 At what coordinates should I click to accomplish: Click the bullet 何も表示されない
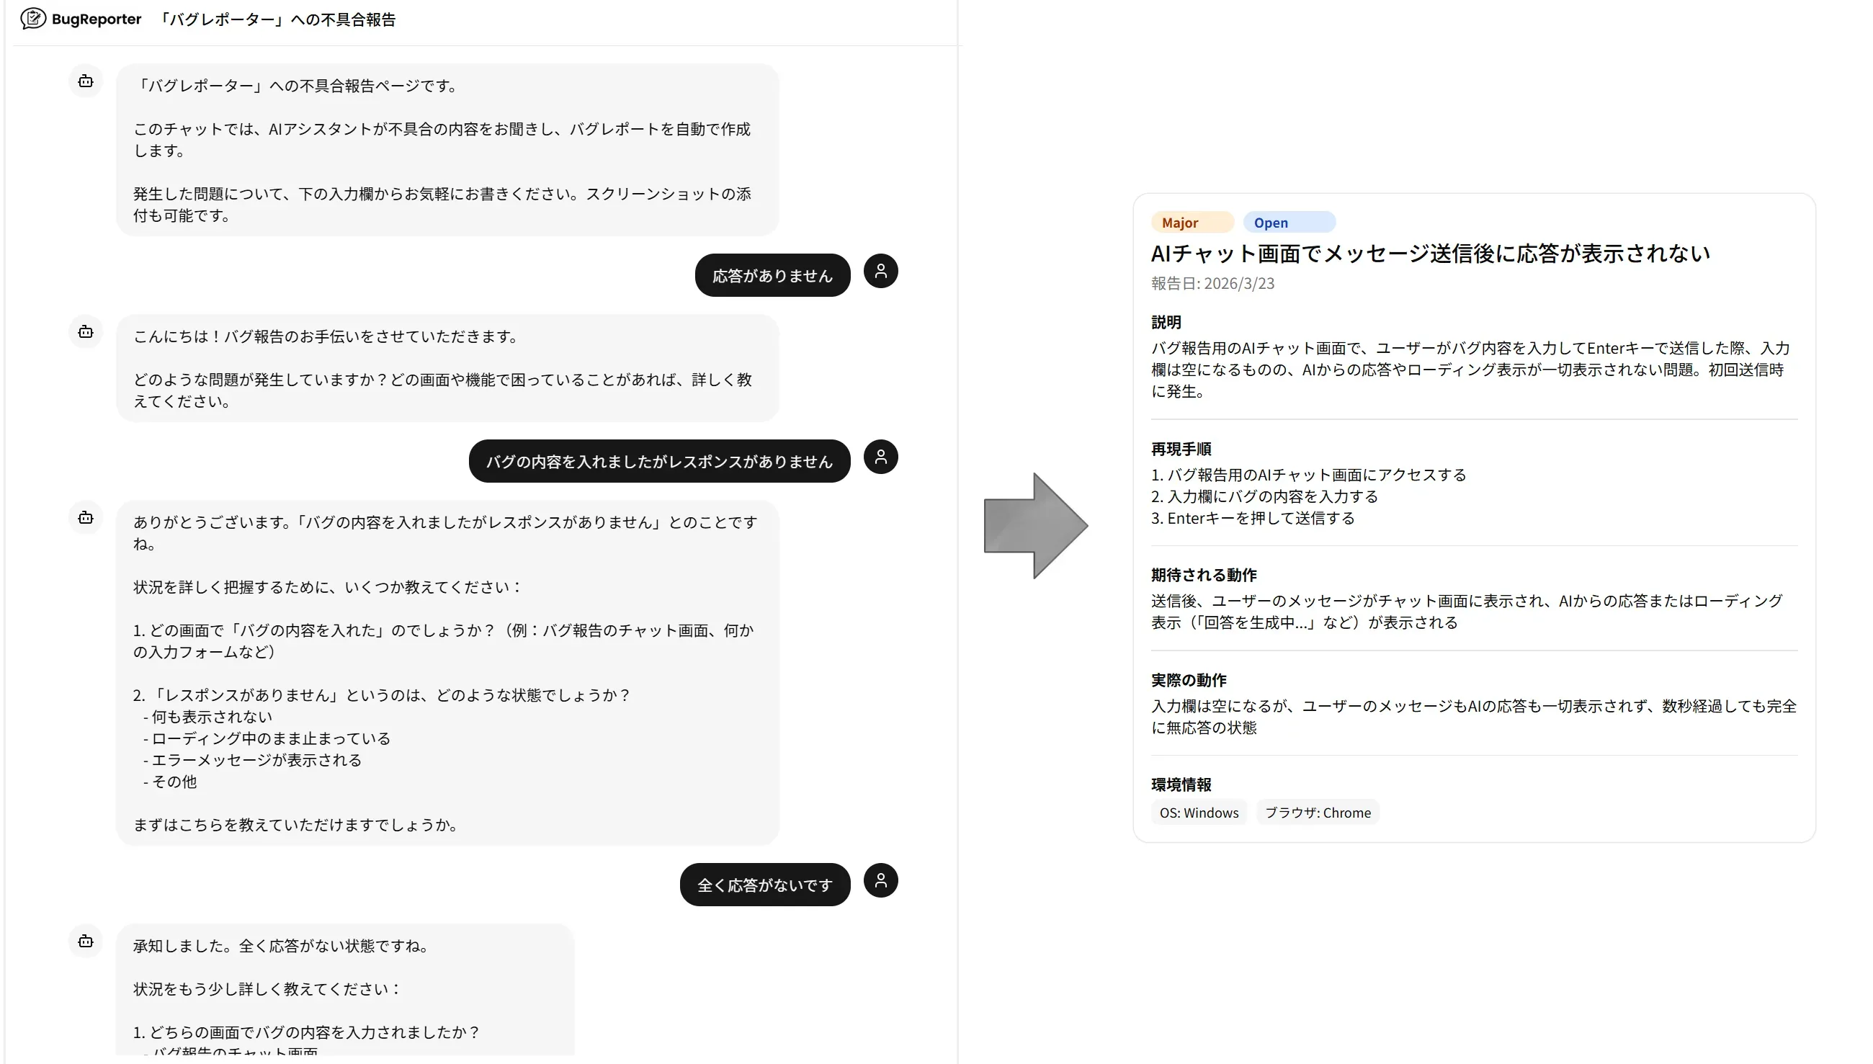pyautogui.click(x=207, y=717)
